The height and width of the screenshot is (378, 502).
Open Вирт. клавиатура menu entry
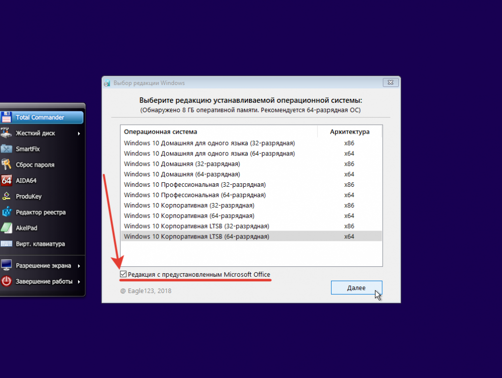[42, 244]
